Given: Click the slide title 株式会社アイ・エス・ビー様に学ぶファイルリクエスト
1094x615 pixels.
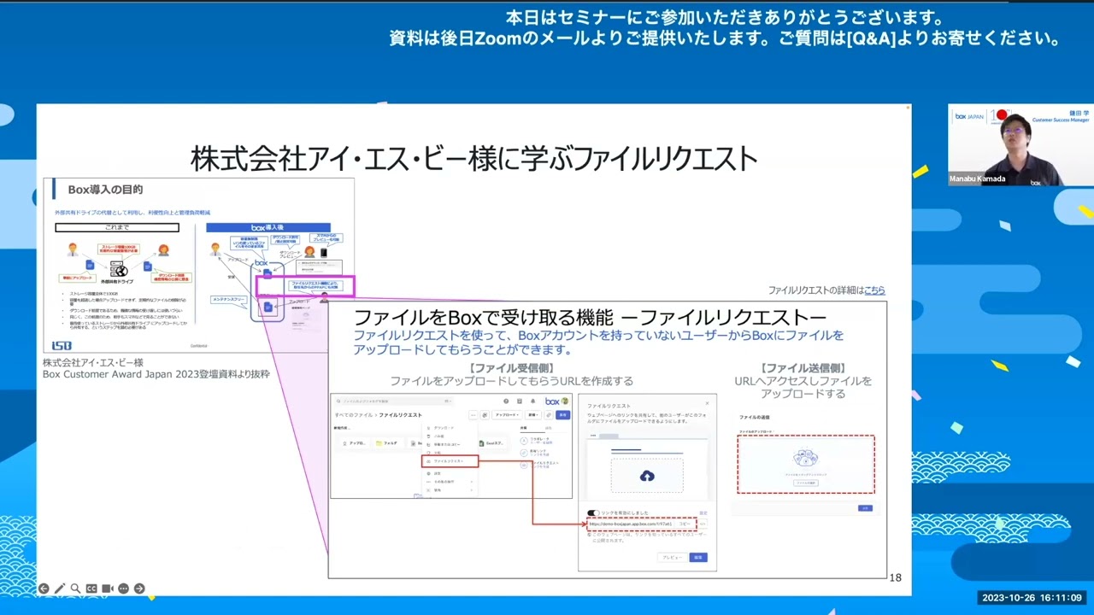Looking at the screenshot, I should point(474,158).
